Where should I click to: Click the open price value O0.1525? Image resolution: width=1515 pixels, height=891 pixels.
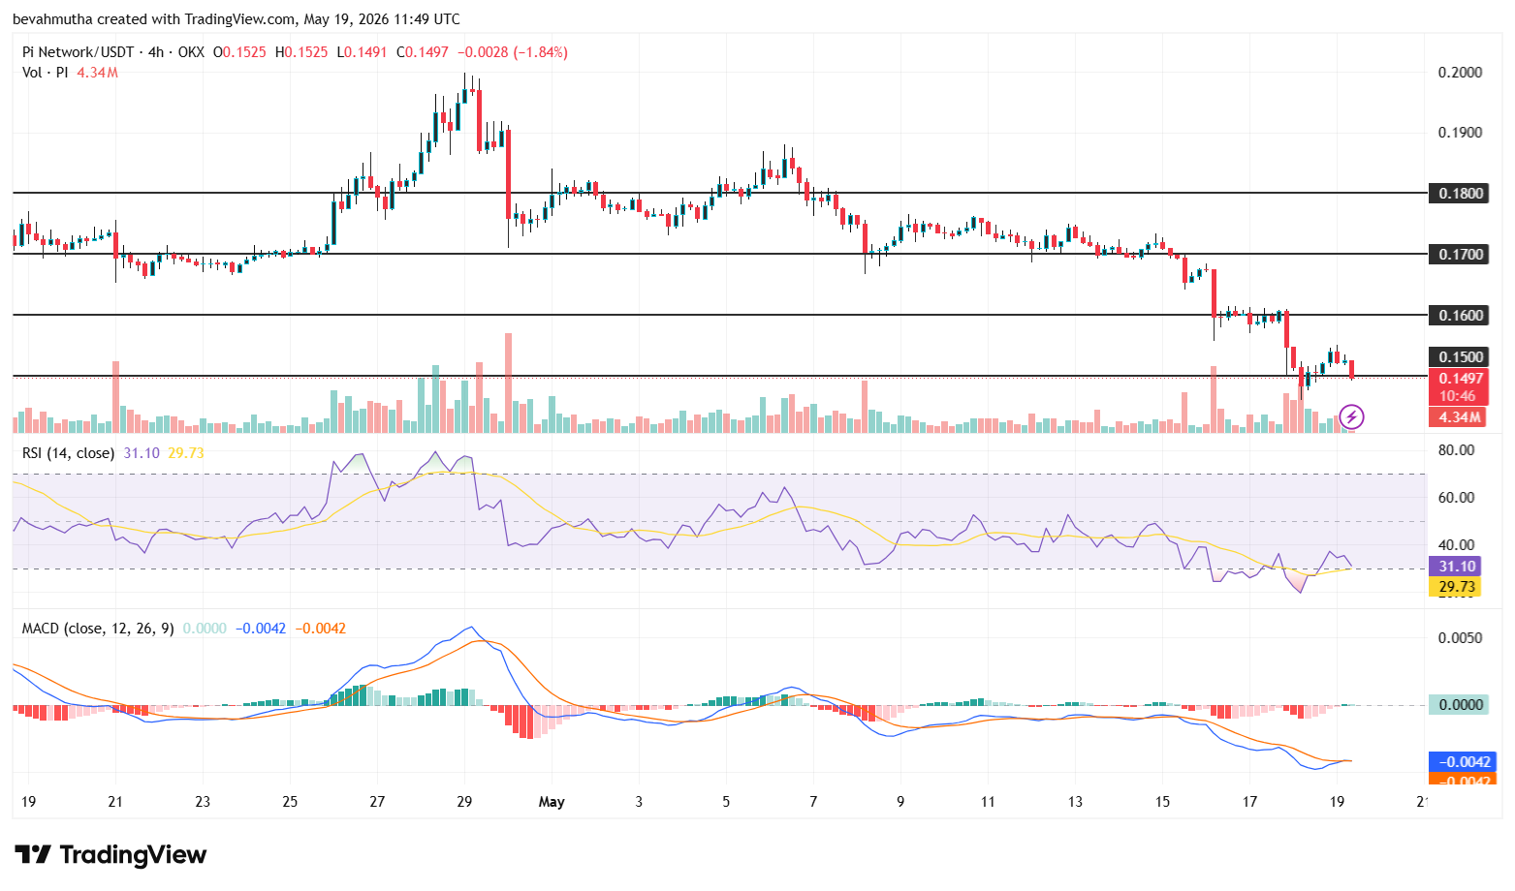[x=239, y=52]
